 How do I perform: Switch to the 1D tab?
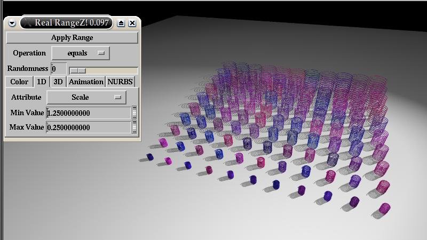tap(42, 82)
